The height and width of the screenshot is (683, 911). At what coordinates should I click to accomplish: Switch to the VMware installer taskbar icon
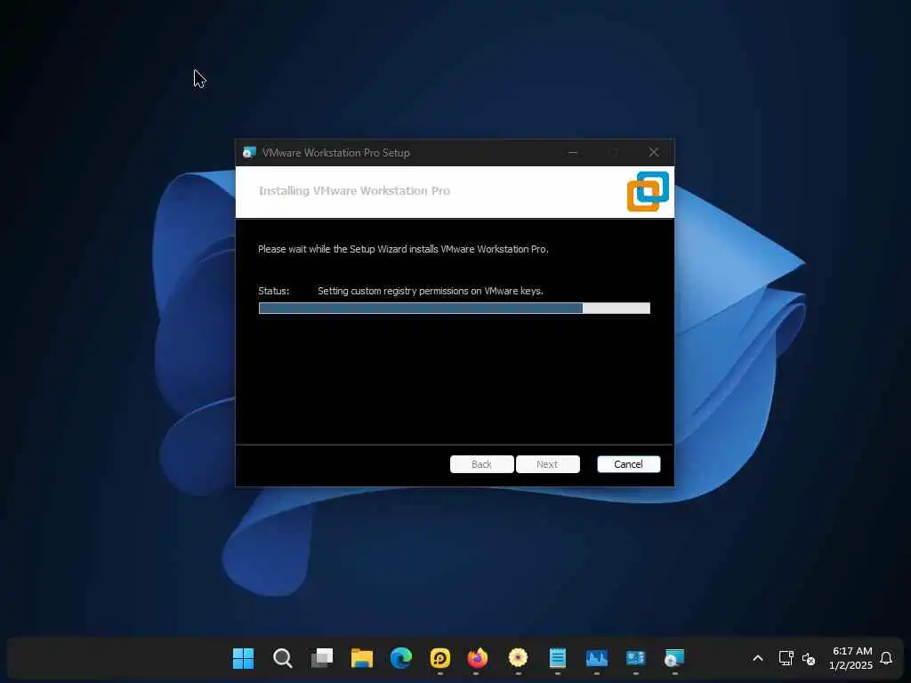click(x=674, y=658)
